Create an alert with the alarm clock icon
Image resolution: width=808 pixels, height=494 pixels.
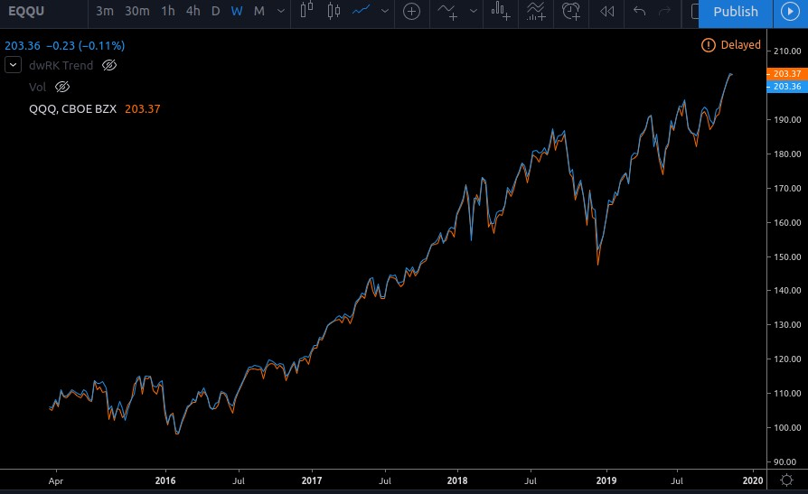[571, 12]
